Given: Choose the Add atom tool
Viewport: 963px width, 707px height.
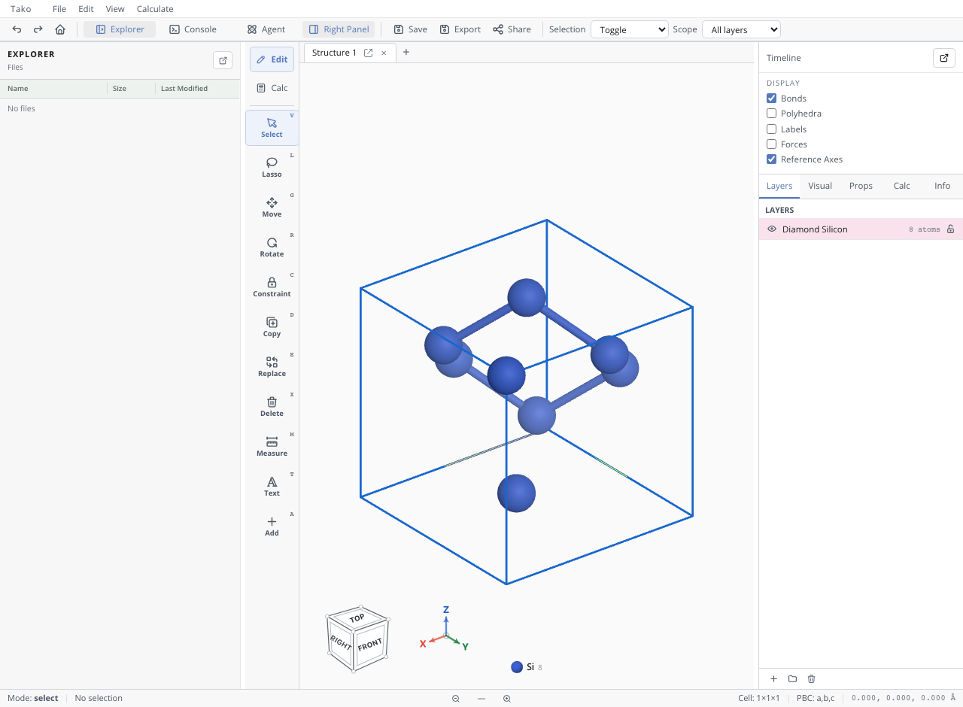Looking at the screenshot, I should [272, 526].
